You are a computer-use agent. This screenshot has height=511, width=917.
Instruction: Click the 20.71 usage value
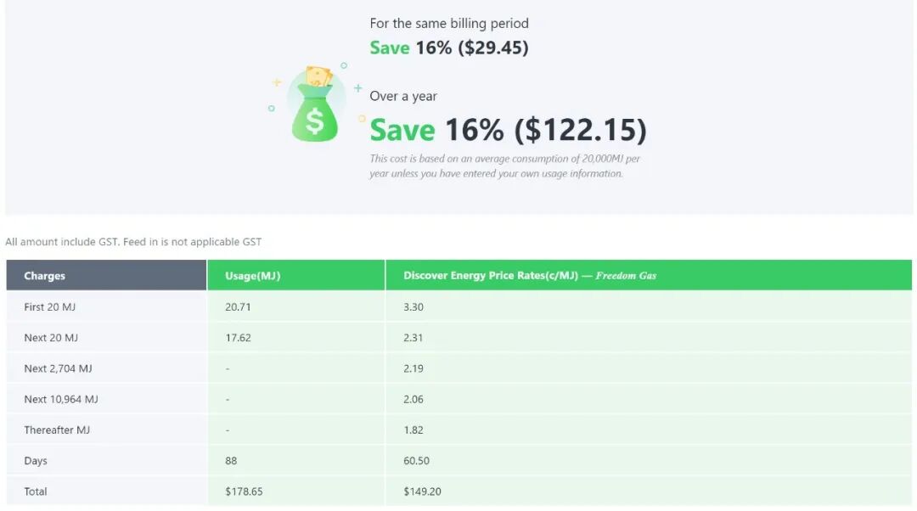tap(238, 307)
